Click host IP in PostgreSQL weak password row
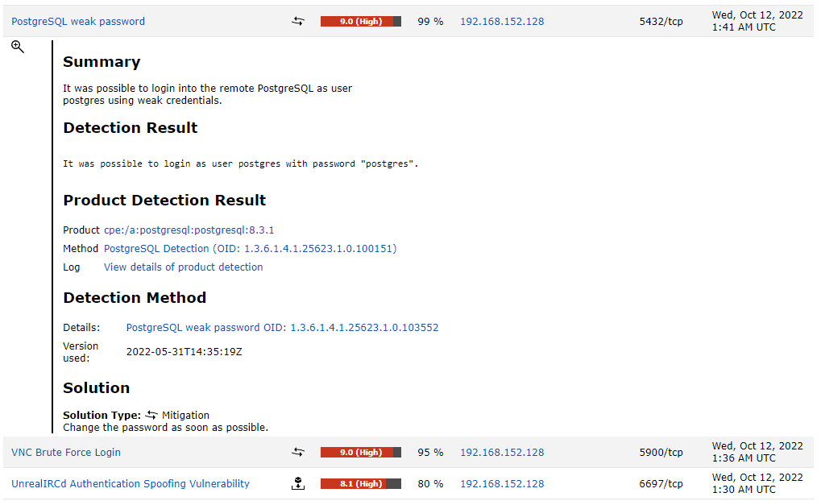 pyautogui.click(x=502, y=22)
